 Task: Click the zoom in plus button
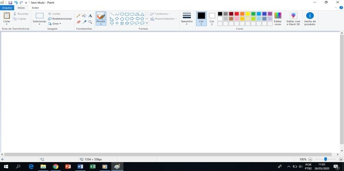tap(341, 159)
